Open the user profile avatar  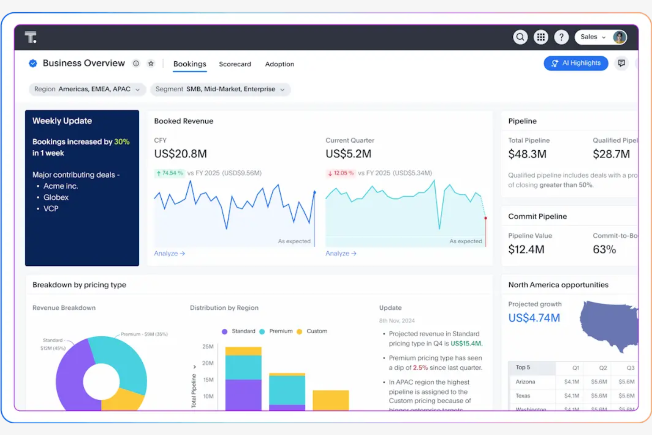(x=619, y=37)
